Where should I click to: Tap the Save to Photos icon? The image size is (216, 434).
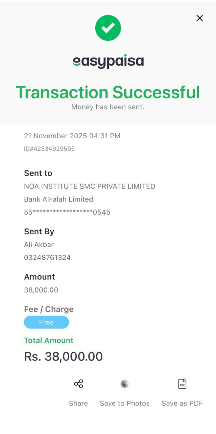pos(125,384)
